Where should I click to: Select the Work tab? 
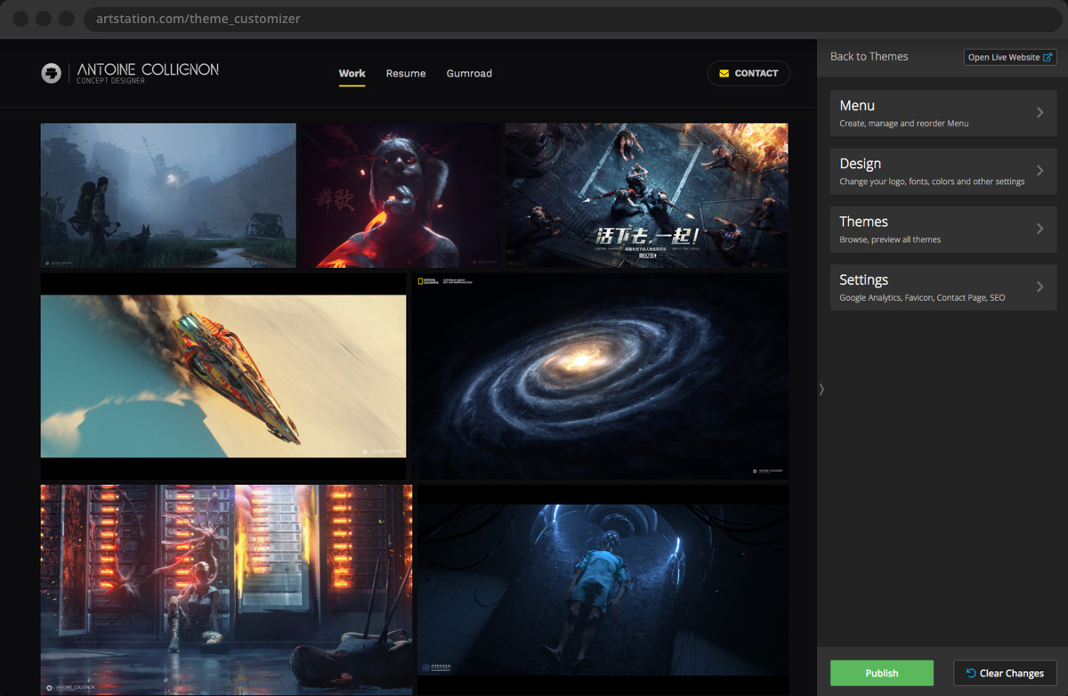[x=352, y=73]
